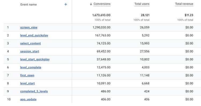Viewport: 201px width, 106px height.
Task: Add a dimension with the plus icon
Action: pos(66,4)
